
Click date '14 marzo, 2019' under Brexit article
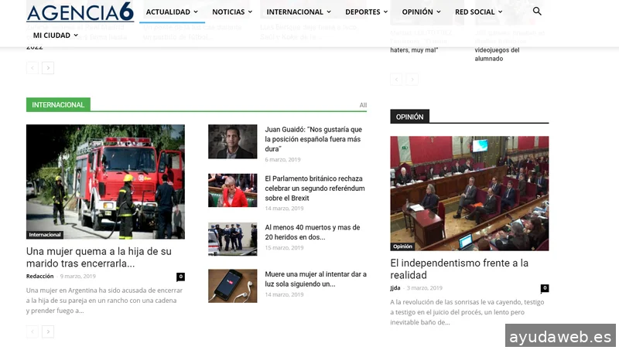[x=284, y=209]
